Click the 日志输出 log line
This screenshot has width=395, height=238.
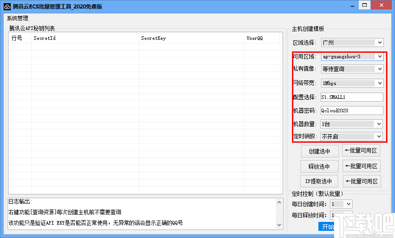pyautogui.click(x=20, y=201)
